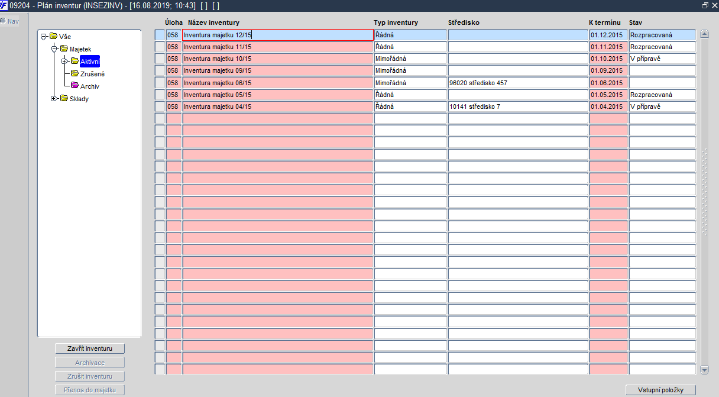Click the scrollbar down arrow

tap(704, 370)
